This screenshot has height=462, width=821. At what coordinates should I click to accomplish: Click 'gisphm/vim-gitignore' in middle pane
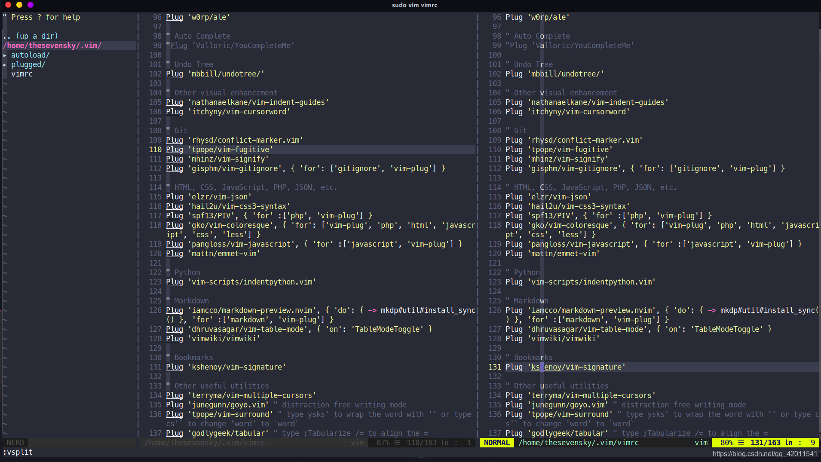pos(235,168)
